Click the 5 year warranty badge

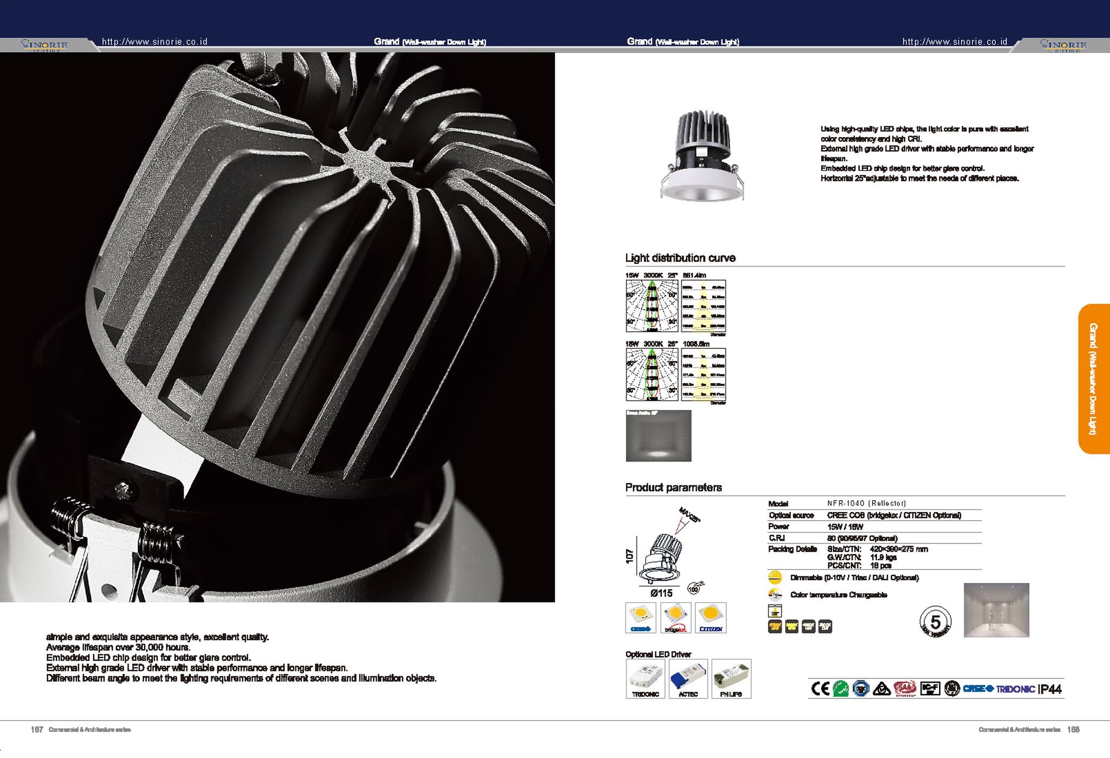point(935,621)
